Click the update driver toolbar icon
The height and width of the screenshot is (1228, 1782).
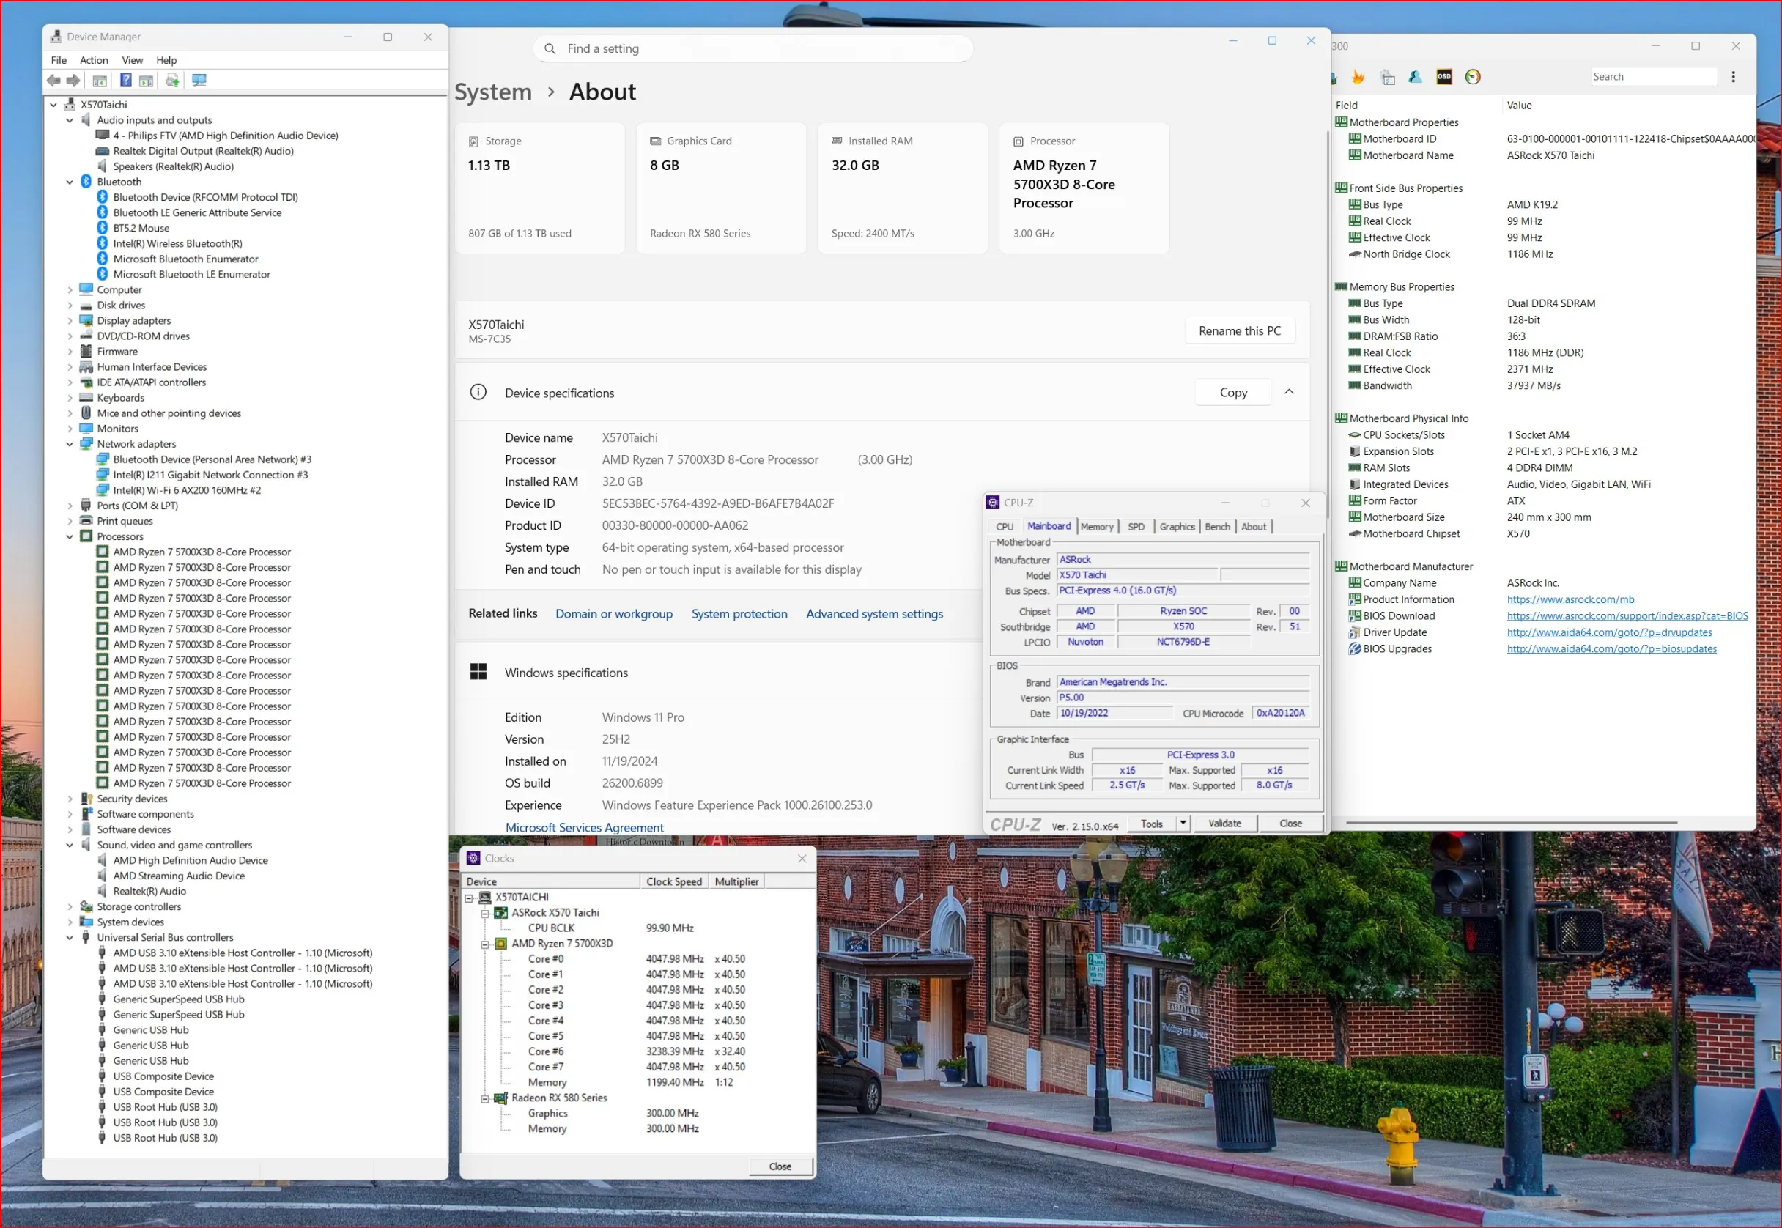(171, 80)
